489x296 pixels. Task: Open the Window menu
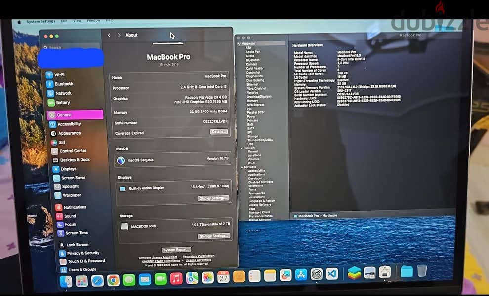(93, 20)
